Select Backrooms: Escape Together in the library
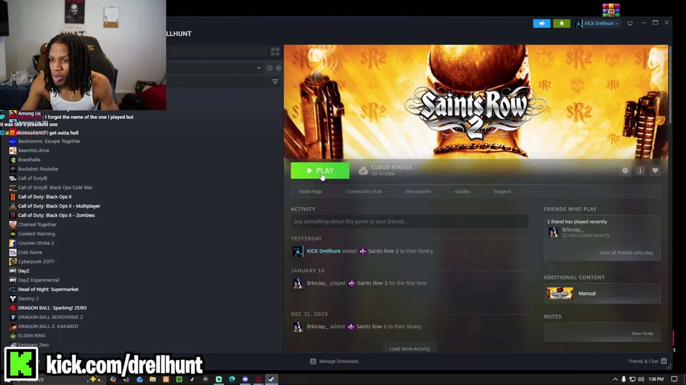 49,141
